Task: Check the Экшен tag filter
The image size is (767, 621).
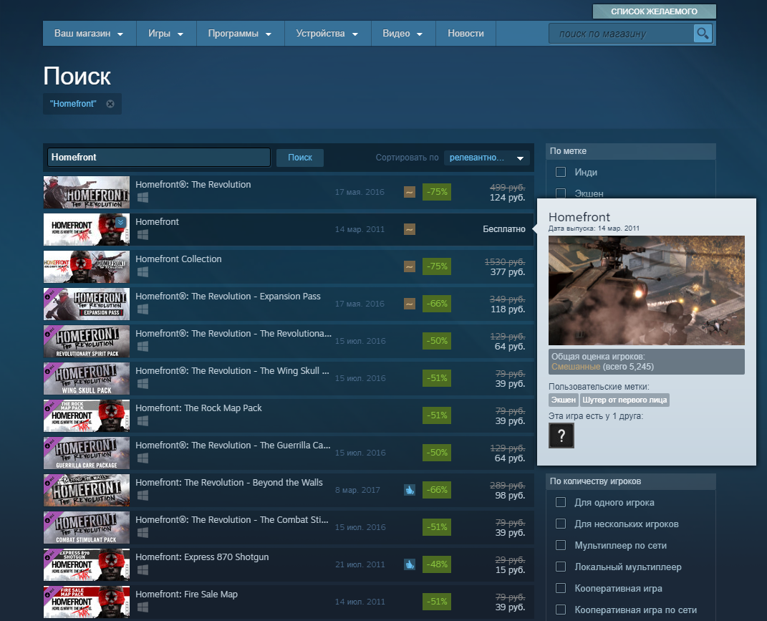Action: 561,193
